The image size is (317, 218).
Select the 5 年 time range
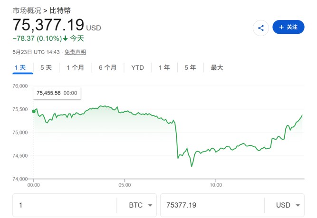(x=190, y=67)
